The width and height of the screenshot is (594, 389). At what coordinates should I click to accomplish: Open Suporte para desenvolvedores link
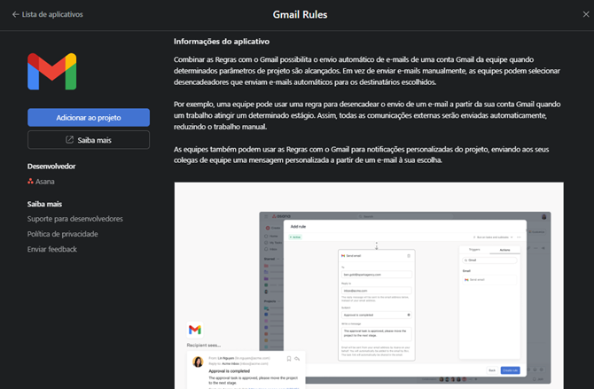pos(74,219)
